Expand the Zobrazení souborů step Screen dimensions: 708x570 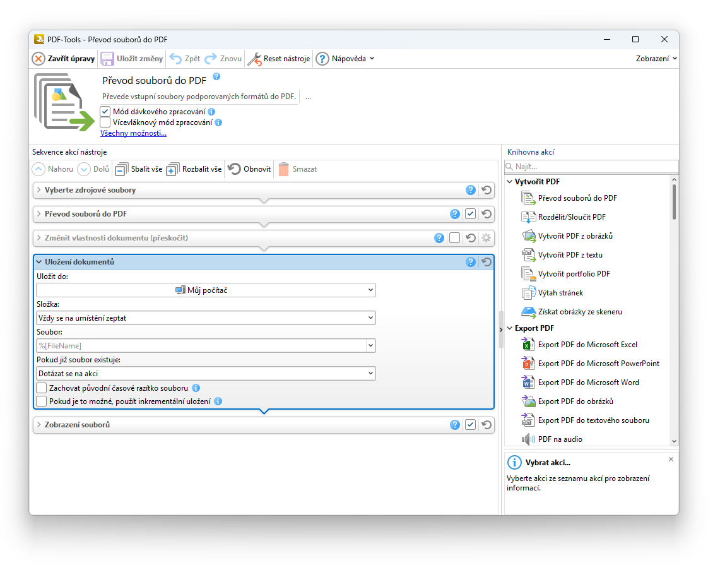[39, 425]
